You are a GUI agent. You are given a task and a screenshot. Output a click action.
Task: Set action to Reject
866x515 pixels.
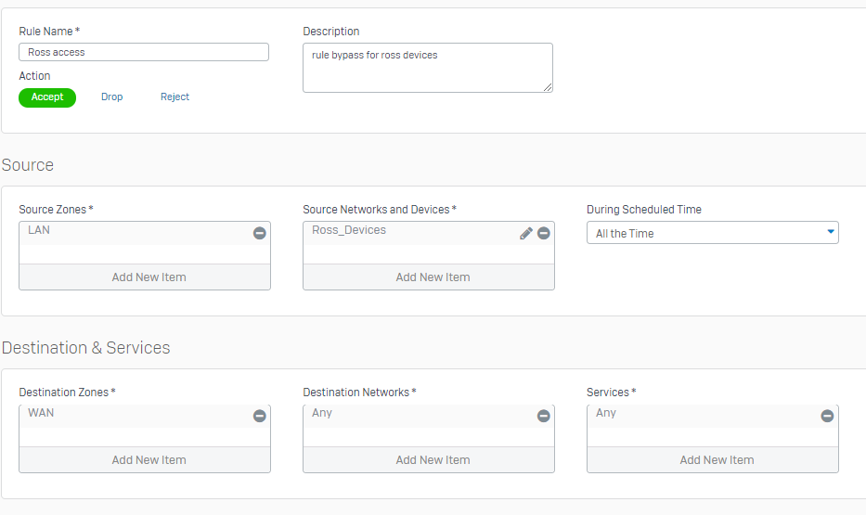(174, 97)
